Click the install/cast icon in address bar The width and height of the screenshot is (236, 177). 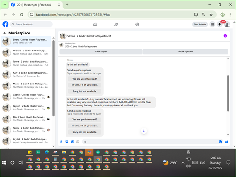[x=196, y=15]
